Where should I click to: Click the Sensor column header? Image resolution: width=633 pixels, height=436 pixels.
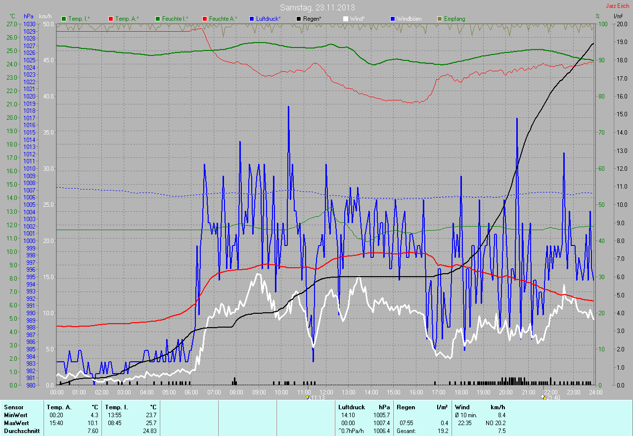tap(13, 407)
